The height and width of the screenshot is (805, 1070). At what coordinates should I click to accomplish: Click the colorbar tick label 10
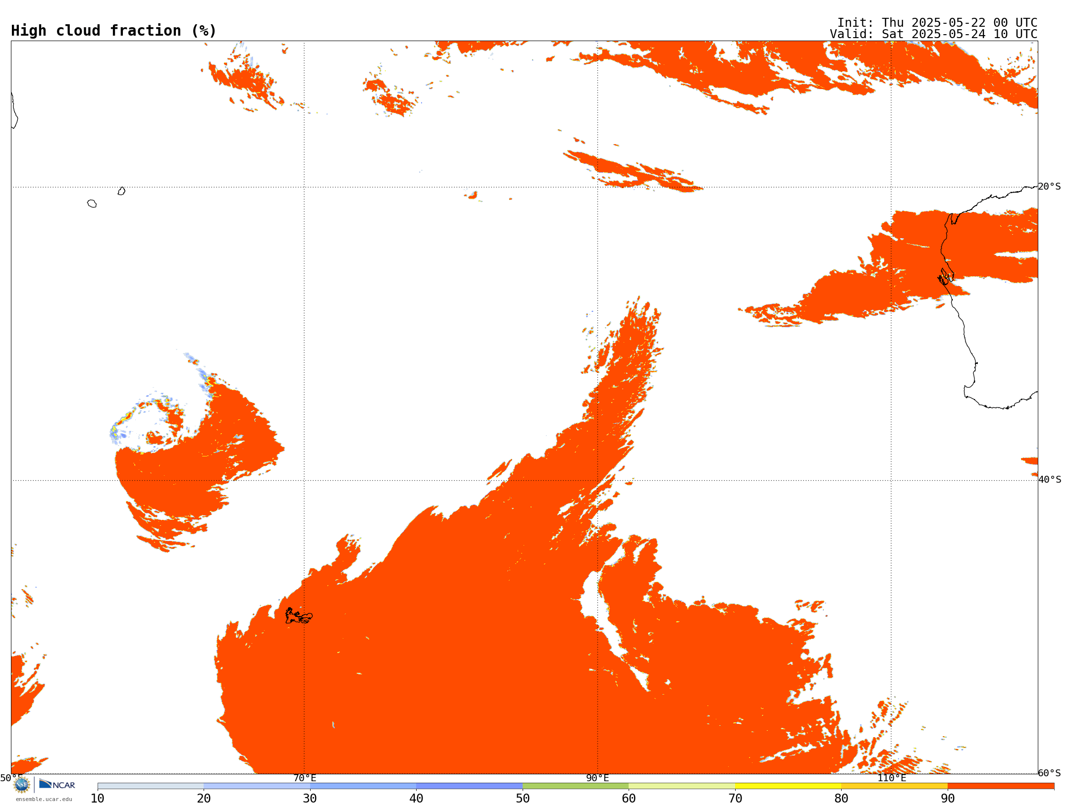pos(98,799)
